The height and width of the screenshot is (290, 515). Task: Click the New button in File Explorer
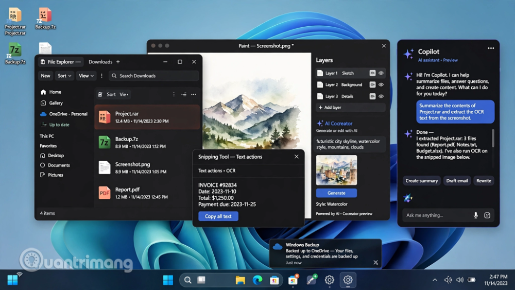[x=45, y=76]
